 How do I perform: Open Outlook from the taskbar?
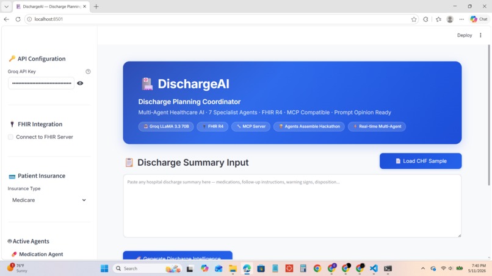pyautogui.click(x=219, y=269)
